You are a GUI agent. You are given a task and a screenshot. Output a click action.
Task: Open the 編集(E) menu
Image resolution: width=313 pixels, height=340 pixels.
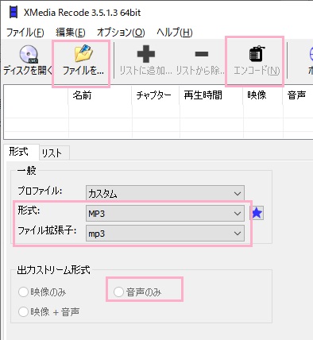71,33
